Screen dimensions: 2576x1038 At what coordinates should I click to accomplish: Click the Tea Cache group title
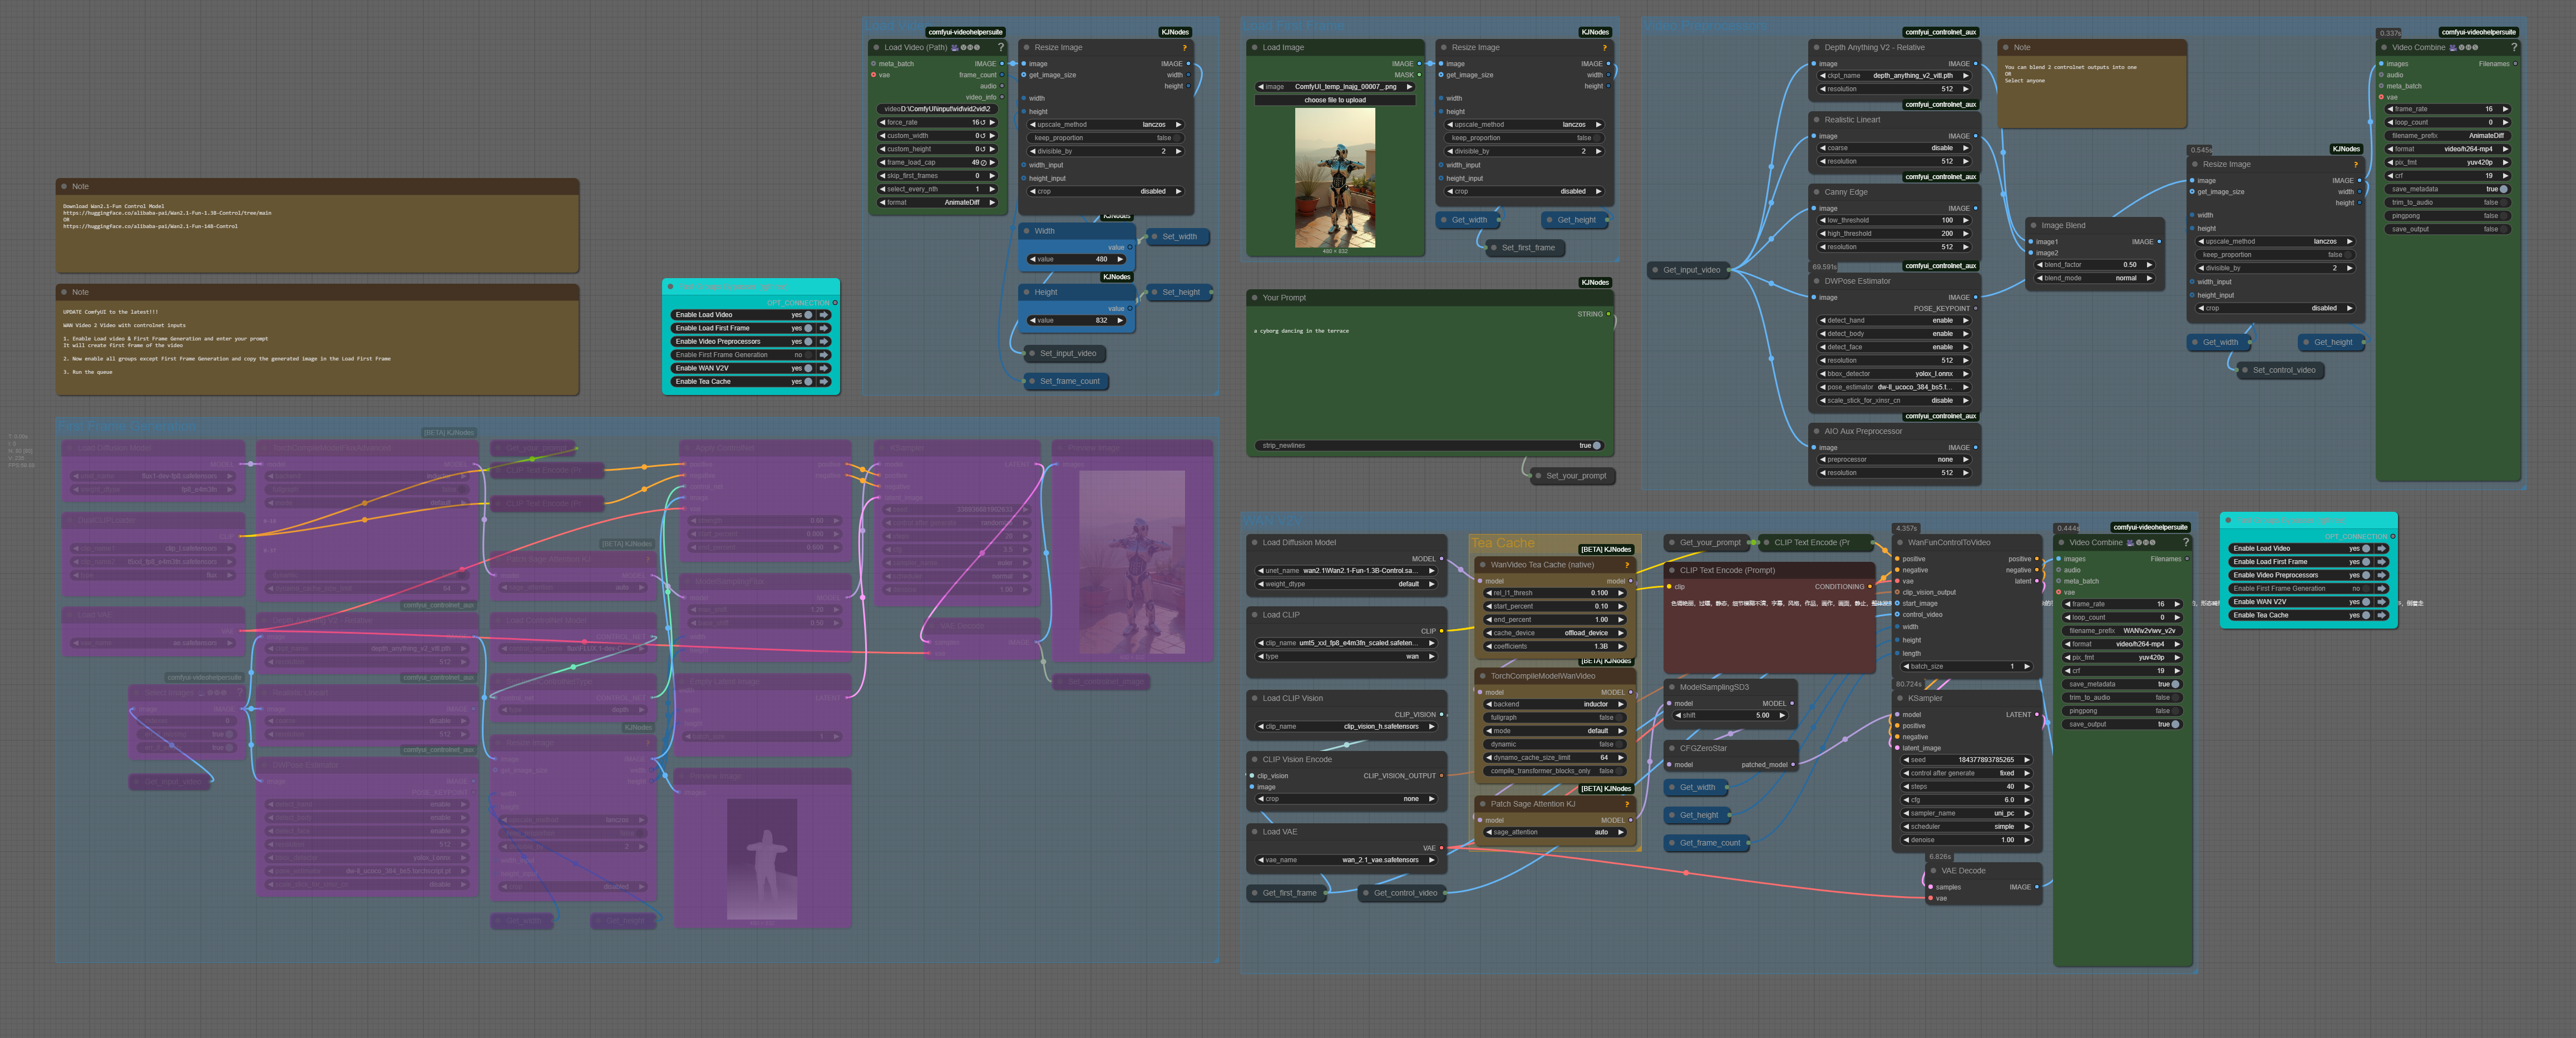[1502, 543]
